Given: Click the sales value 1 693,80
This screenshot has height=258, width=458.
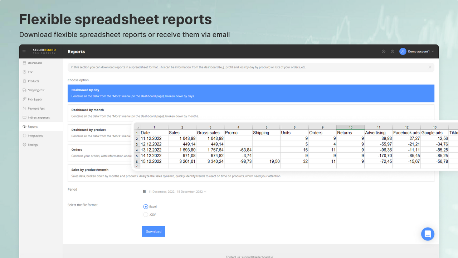Looking at the screenshot, I should point(182,150).
